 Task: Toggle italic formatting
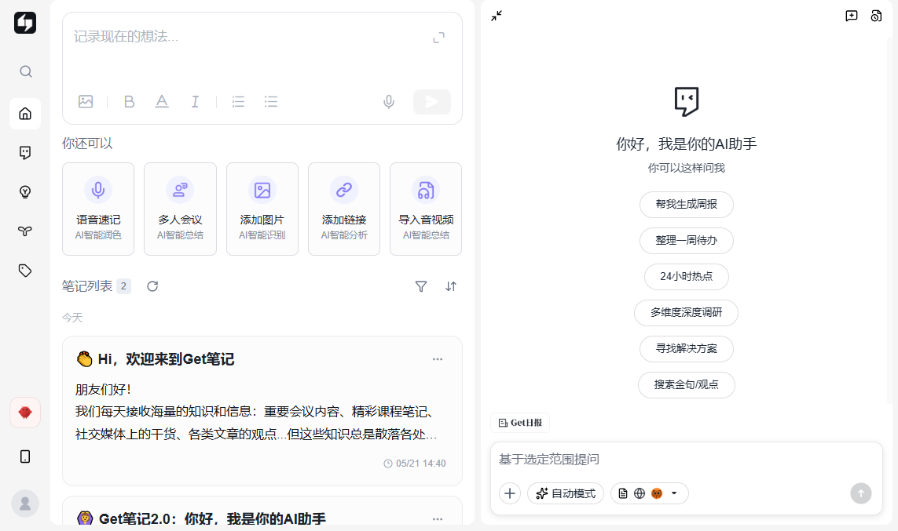[195, 102]
